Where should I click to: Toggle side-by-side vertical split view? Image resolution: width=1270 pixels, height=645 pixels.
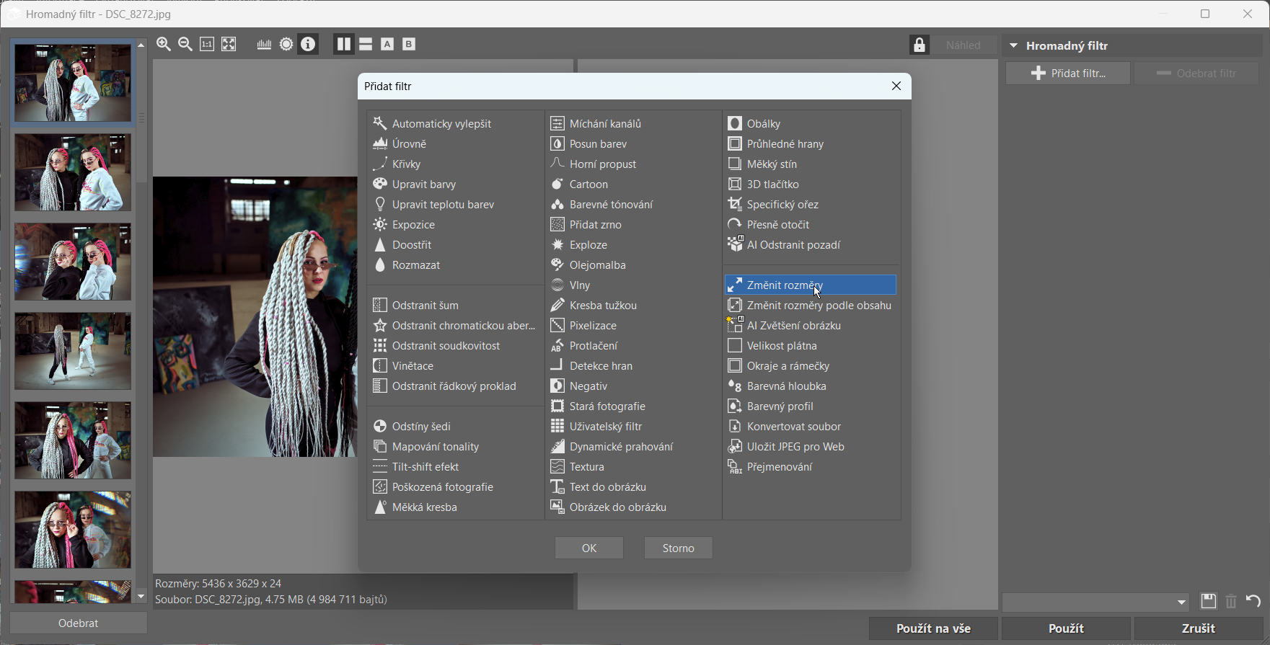pyautogui.click(x=343, y=45)
